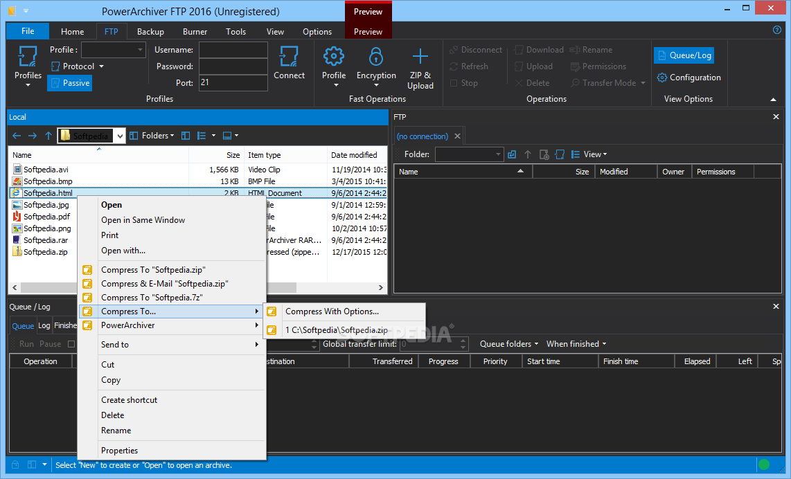791x479 pixels.
Task: Select Send to in context menu
Action: coord(172,345)
